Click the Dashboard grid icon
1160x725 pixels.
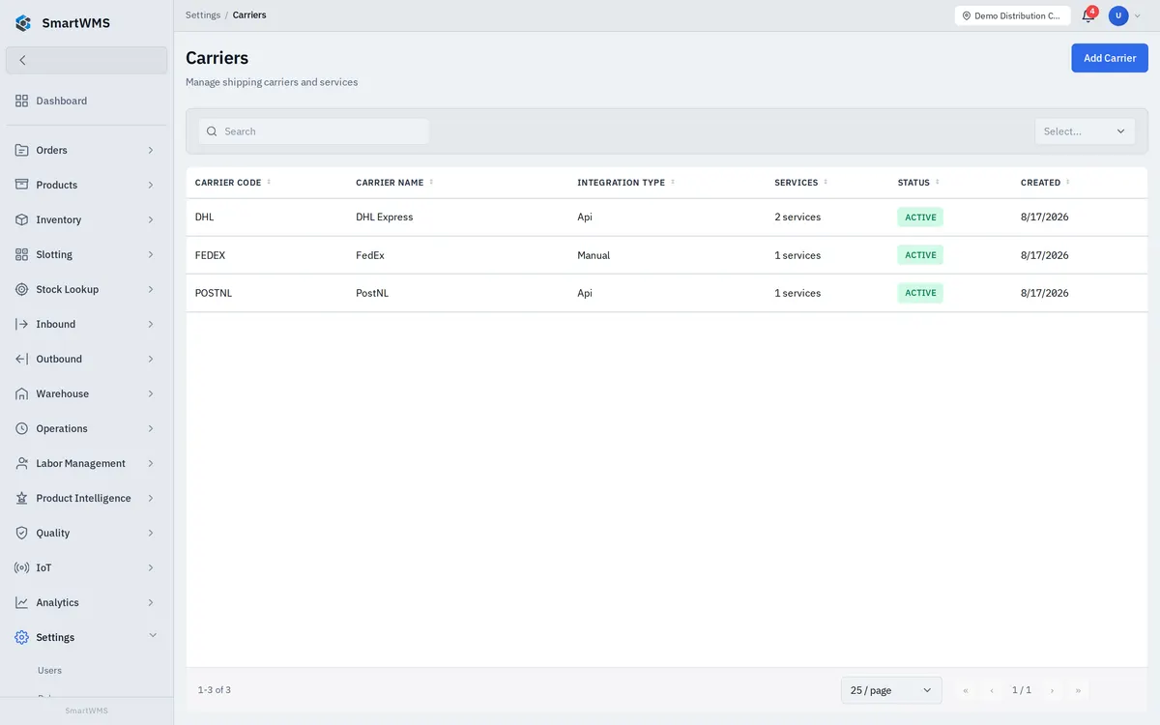tap(21, 101)
